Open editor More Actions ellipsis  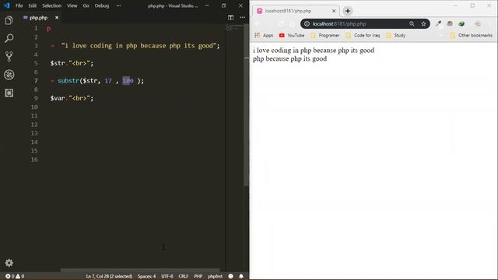click(242, 17)
